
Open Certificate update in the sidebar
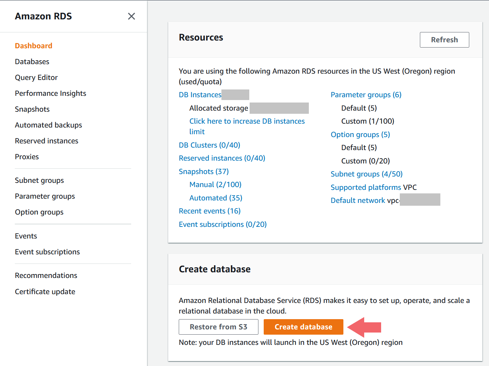click(45, 292)
